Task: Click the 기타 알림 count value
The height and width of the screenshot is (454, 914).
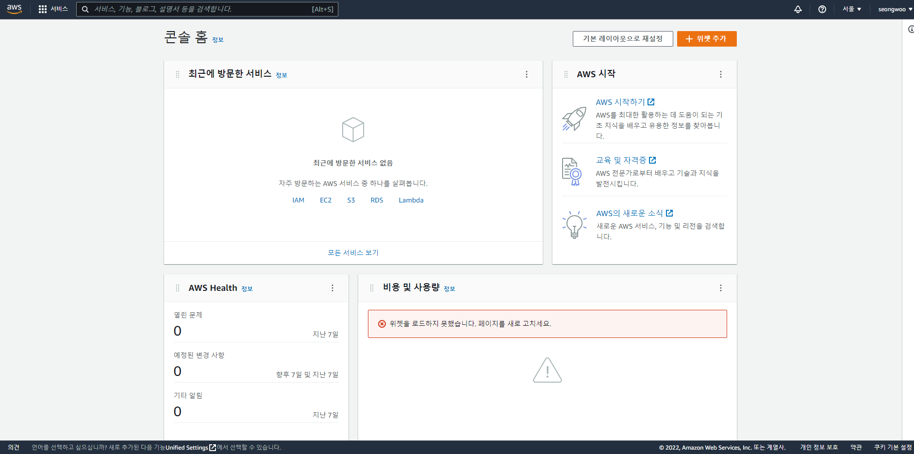Action: click(178, 412)
